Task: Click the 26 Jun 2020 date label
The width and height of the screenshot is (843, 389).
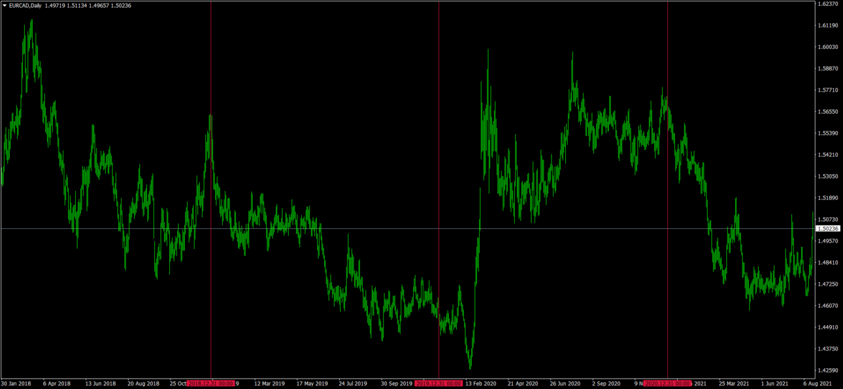Action: (565, 384)
